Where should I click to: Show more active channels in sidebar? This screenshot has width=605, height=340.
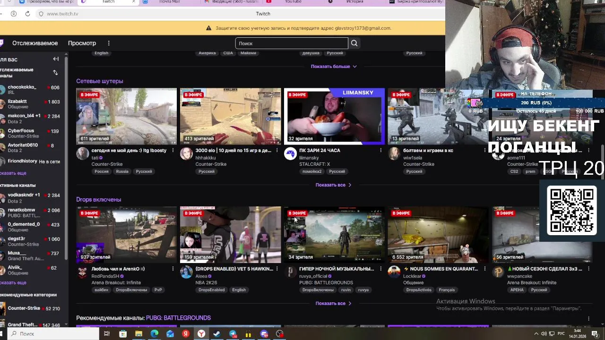click(x=13, y=283)
